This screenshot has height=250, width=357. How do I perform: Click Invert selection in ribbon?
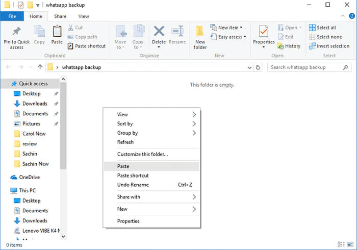[329, 46]
